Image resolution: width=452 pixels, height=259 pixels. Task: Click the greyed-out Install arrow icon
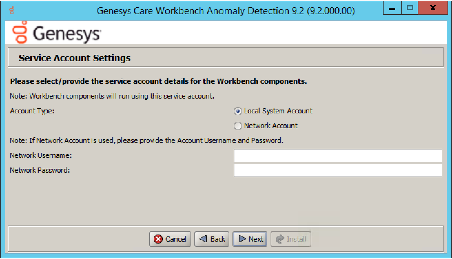pos(281,239)
